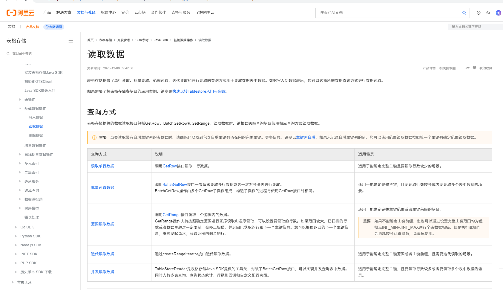Image resolution: width=503 pixels, height=290 pixels.
Task: Expand the Python SDK tree node
Action: (x=16, y=236)
